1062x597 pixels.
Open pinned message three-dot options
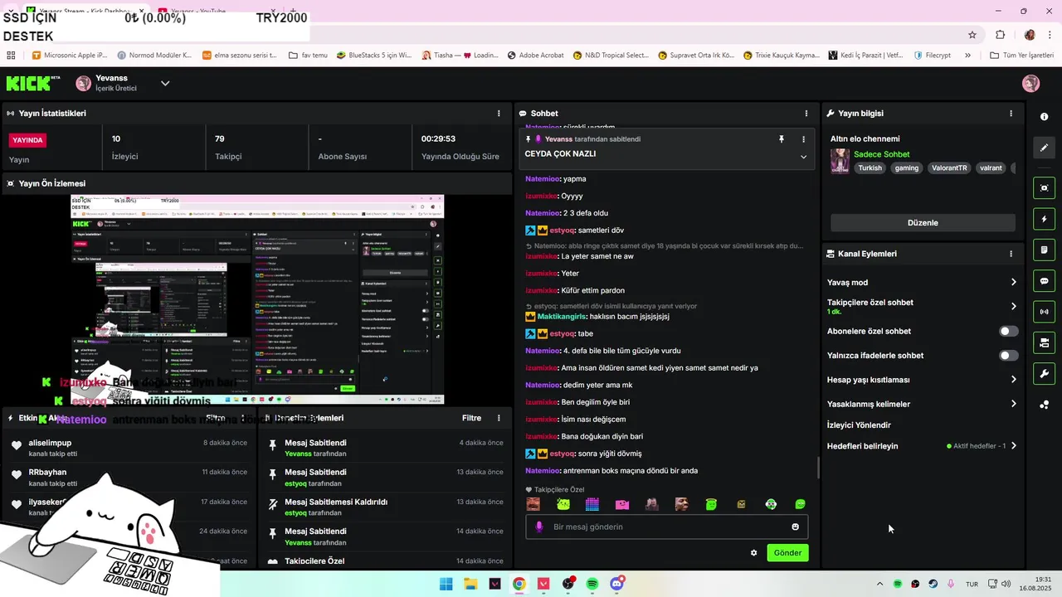803,139
